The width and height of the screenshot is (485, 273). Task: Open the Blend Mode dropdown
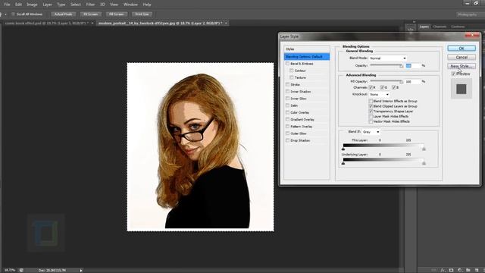pos(387,58)
